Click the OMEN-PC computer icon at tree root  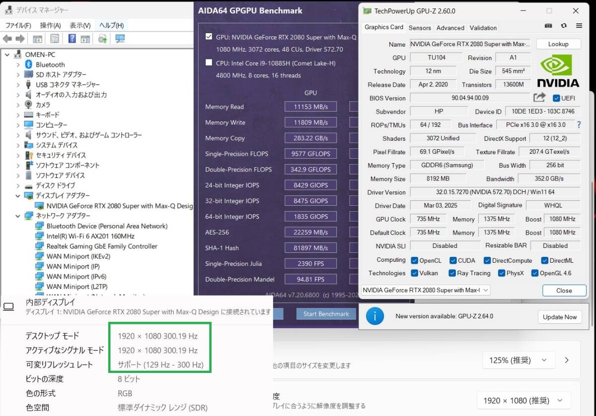coord(18,54)
